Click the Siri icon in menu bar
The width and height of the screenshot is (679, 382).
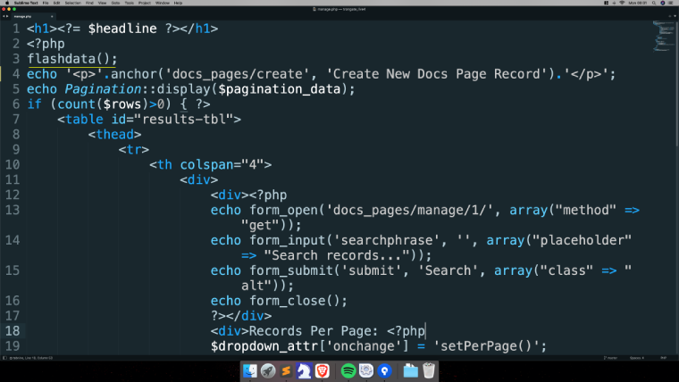(x=663, y=3)
